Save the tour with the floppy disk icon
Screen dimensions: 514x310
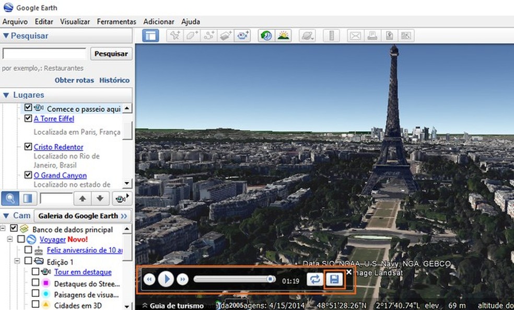[x=334, y=279]
